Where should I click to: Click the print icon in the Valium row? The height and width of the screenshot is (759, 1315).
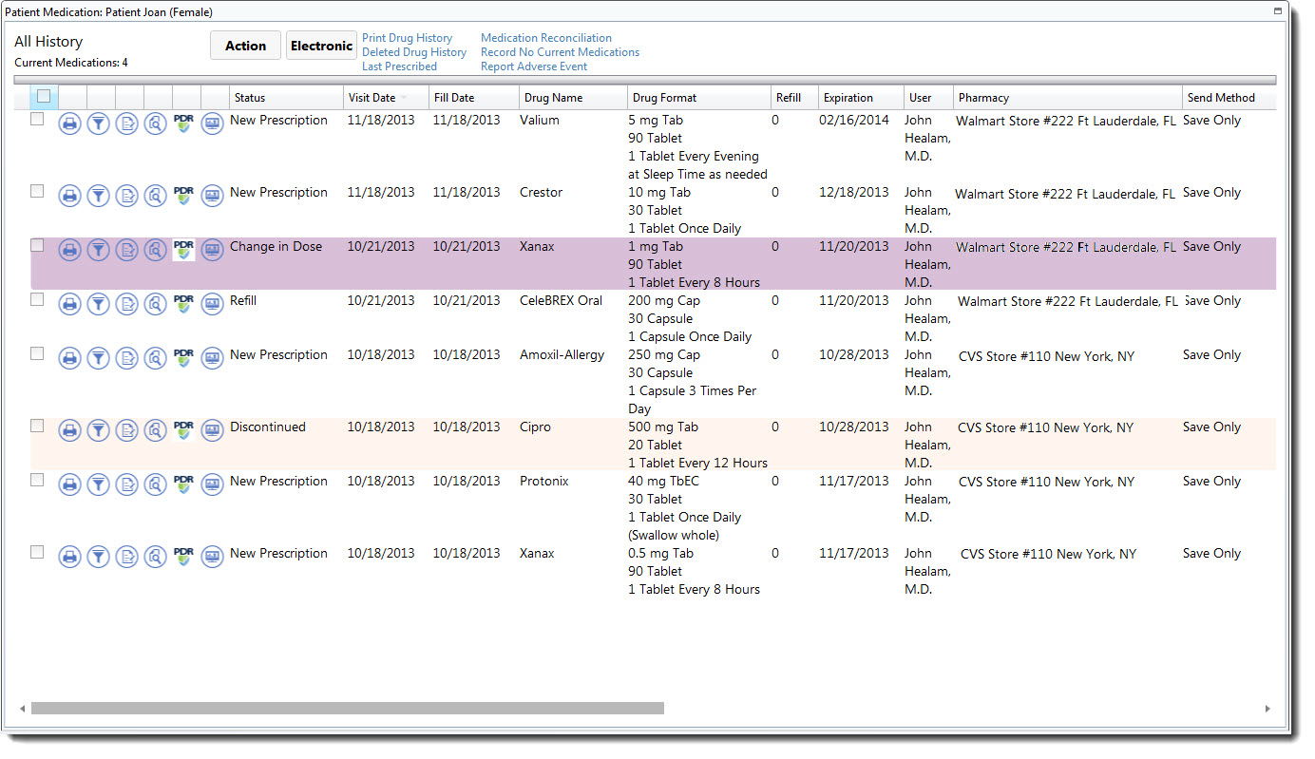(69, 123)
